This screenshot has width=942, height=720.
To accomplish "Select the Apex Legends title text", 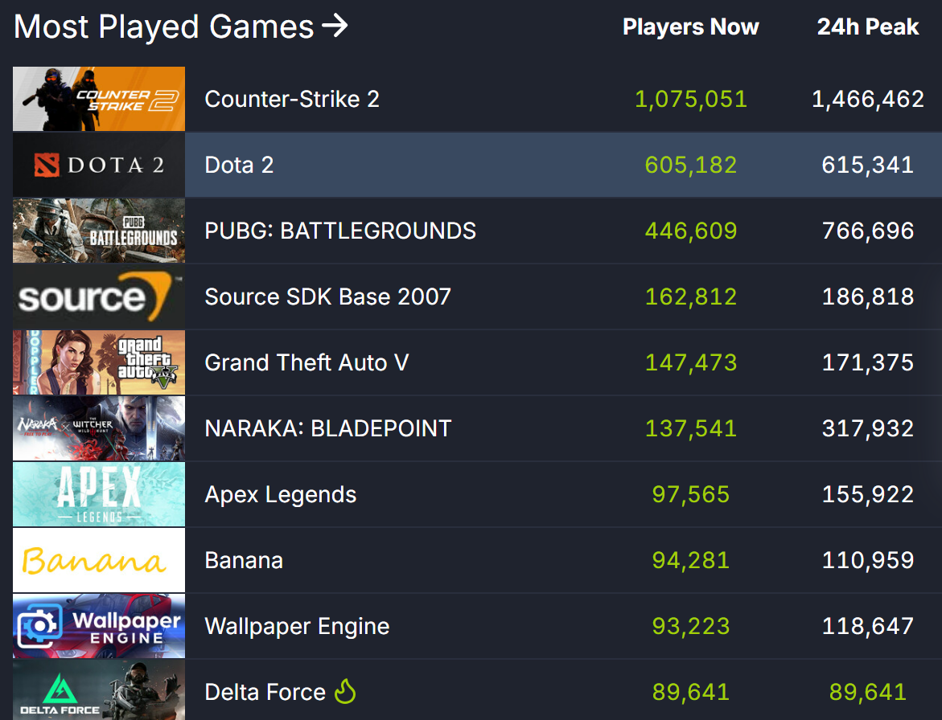I will pos(280,493).
